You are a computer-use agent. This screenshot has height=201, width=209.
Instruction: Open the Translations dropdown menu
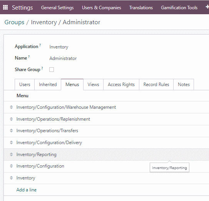point(141,8)
